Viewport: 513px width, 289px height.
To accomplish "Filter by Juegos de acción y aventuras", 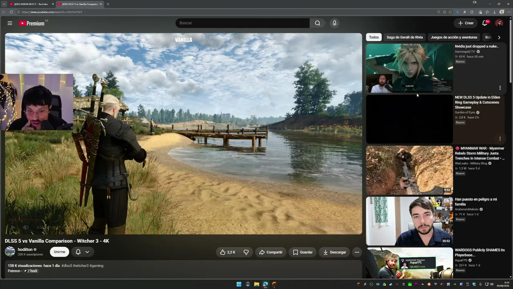I will pyautogui.click(x=454, y=37).
